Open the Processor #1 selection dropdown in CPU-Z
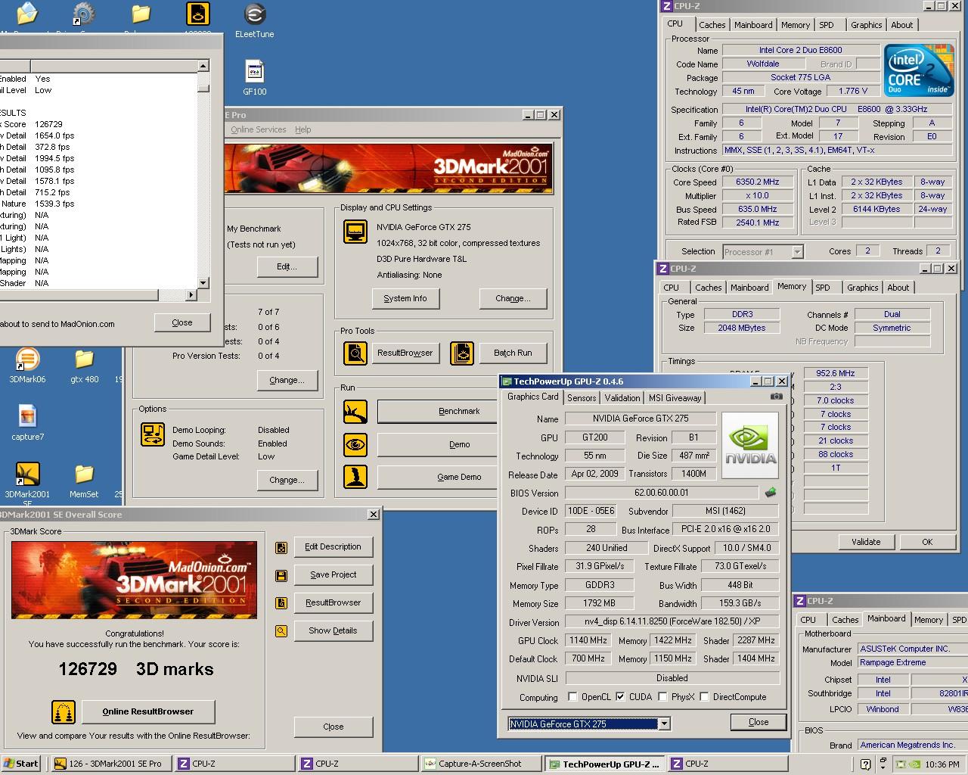 pyautogui.click(x=797, y=251)
